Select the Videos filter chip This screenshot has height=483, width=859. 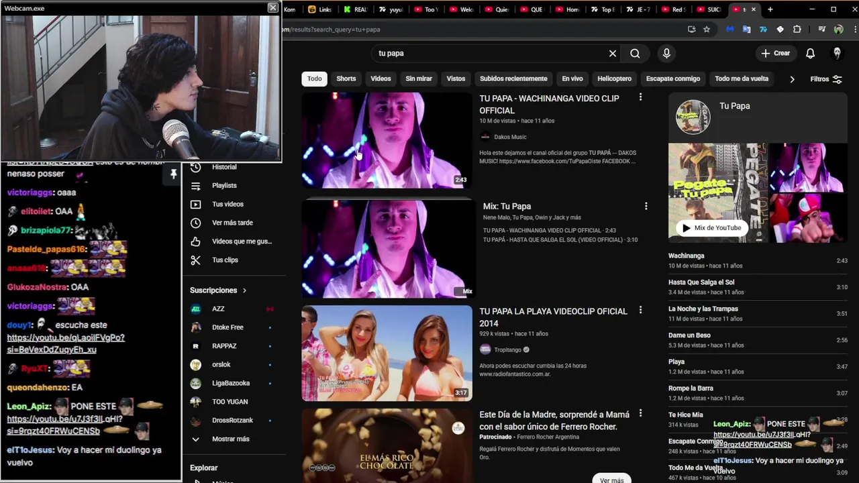point(381,78)
